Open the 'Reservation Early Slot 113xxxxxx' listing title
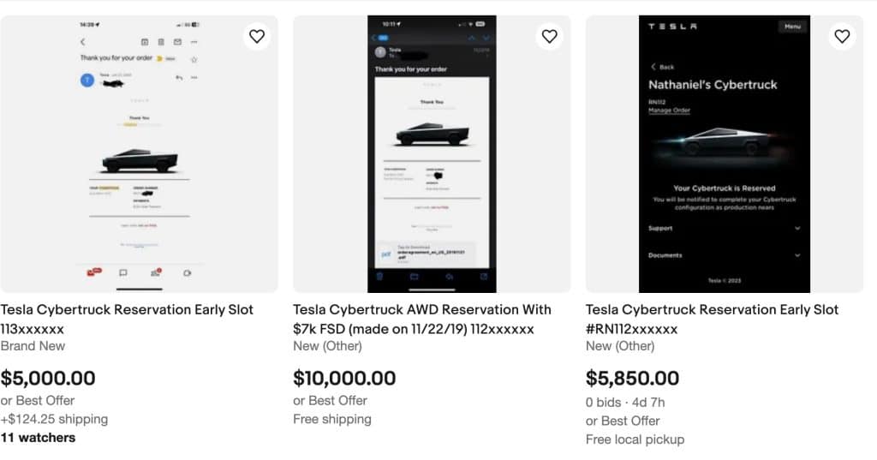 tap(127, 319)
